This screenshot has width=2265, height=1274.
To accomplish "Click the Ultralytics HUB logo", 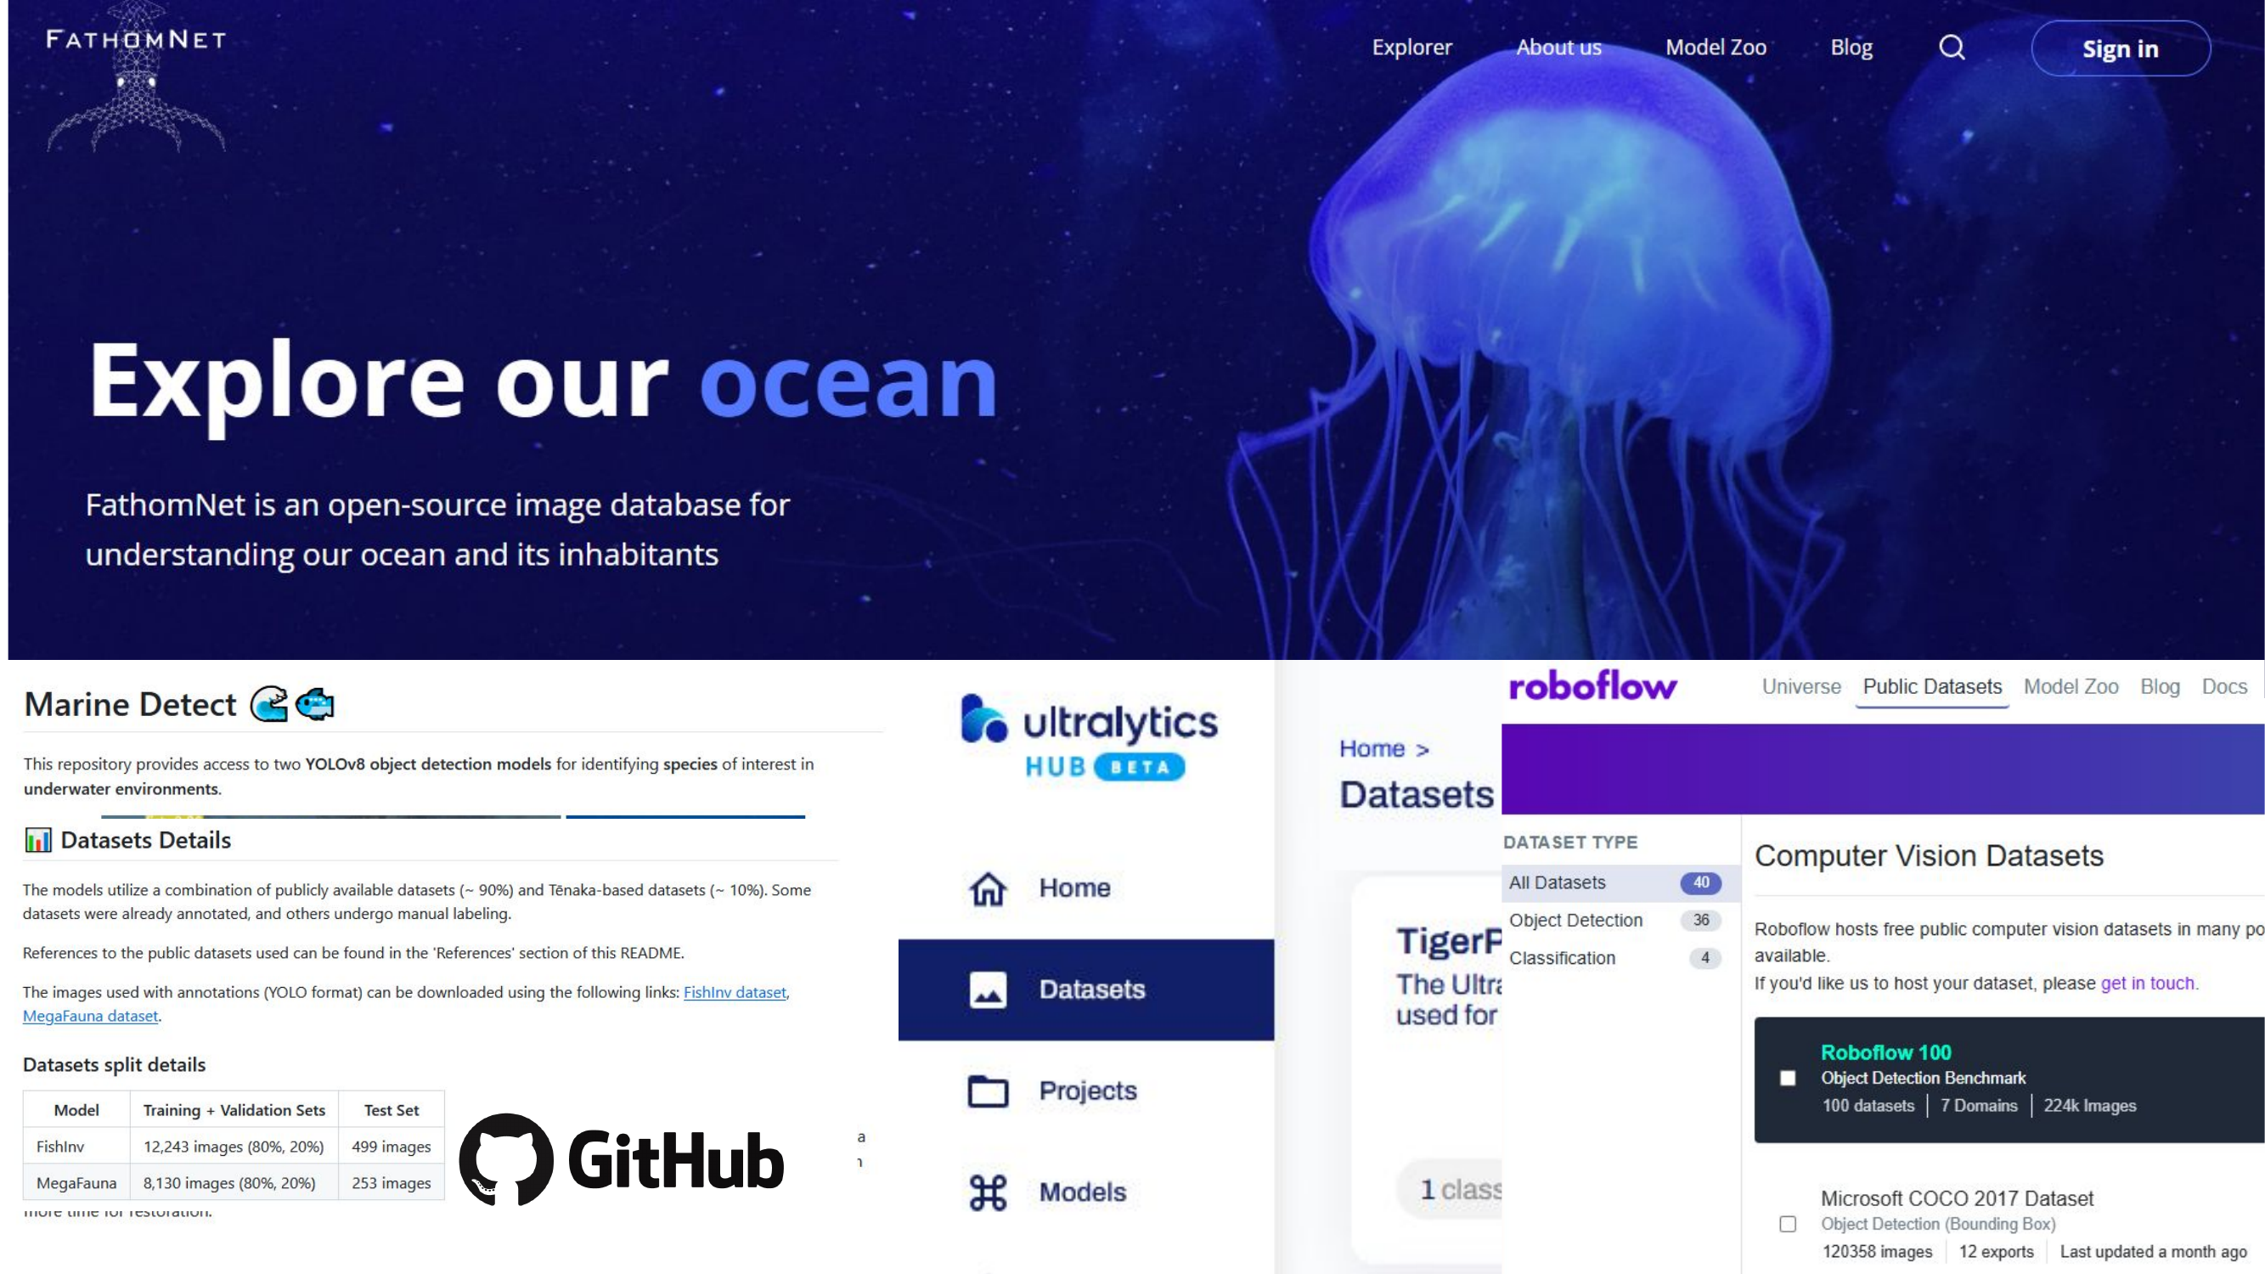I will (x=1089, y=736).
